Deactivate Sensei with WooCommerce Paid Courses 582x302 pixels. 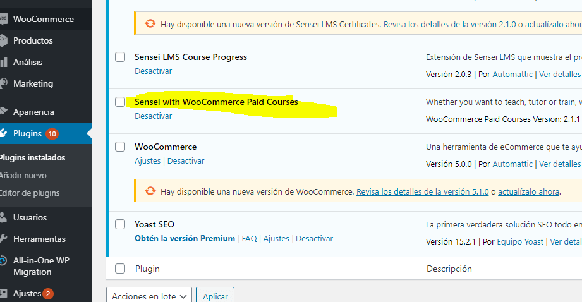(x=154, y=116)
